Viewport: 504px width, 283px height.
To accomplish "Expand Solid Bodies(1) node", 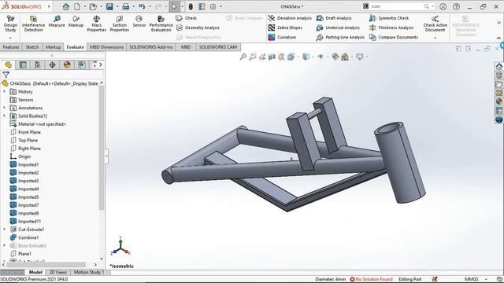I will coord(4,116).
